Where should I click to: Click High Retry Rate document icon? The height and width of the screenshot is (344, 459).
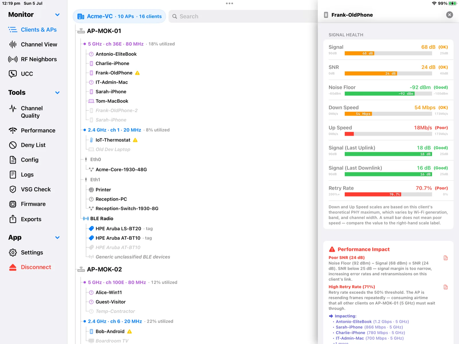coord(446,287)
